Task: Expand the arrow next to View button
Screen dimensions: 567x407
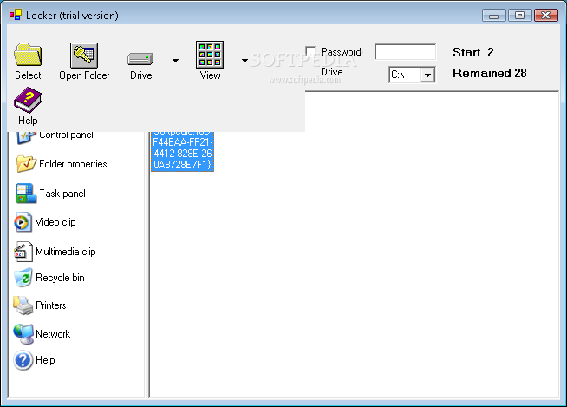Action: pos(244,61)
